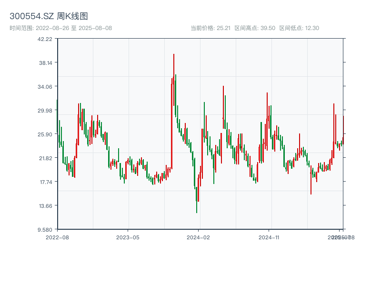The image size is (381, 286).
Task: Select the chart title '300554.SZ 周K线图'
Action: [x=49, y=16]
